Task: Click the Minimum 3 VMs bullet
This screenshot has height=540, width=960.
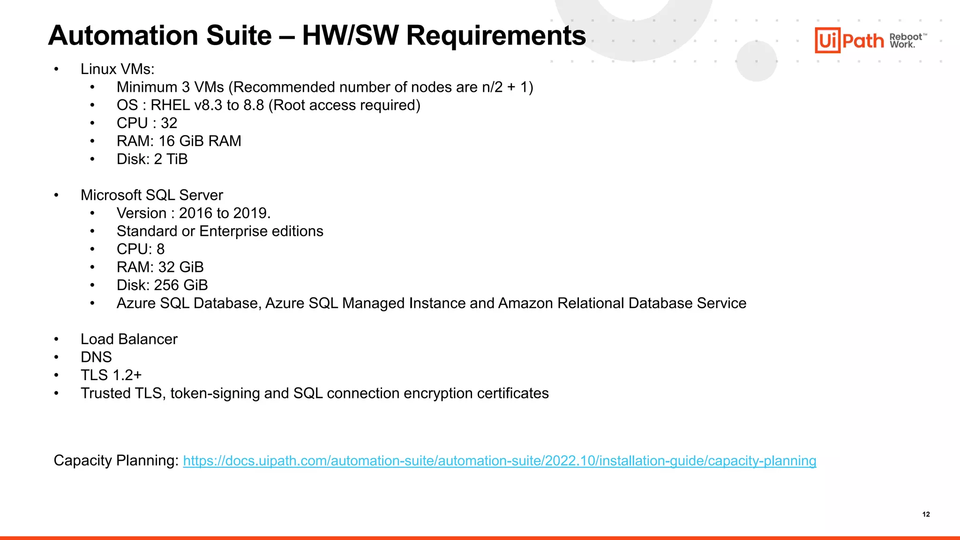Action: 324,87
